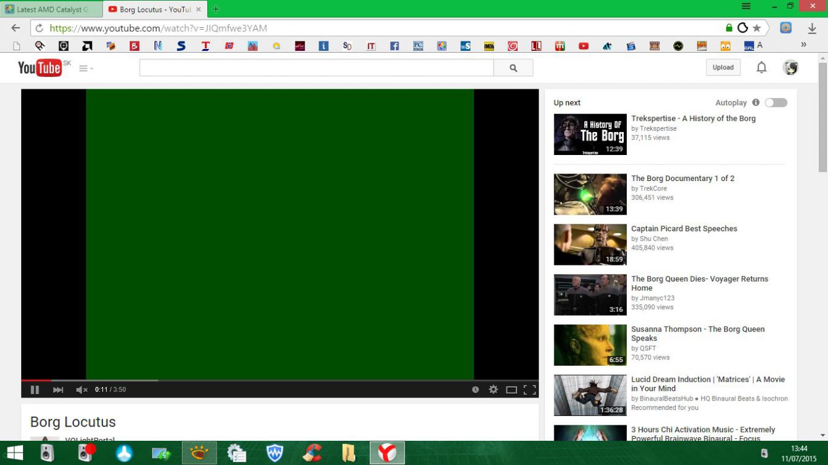Seek on the video progress bar

pyautogui.click(x=280, y=380)
